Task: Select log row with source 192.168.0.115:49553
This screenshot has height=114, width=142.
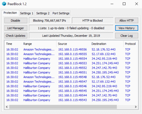Action: [71, 63]
